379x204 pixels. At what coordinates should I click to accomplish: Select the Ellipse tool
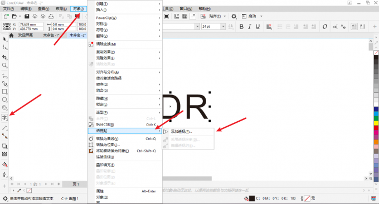click(4, 99)
